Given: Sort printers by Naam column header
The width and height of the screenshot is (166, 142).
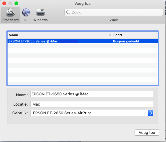Looking at the screenshot, I should point(60,35).
